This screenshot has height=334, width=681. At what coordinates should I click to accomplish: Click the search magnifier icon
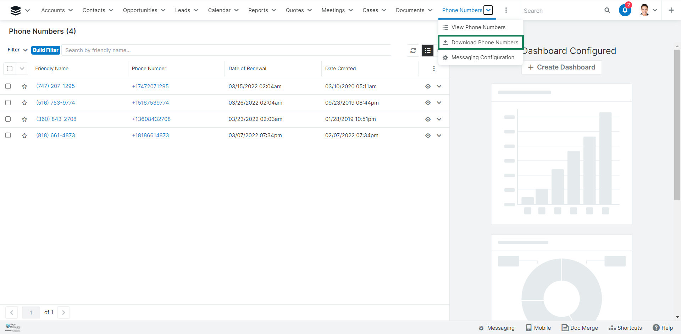coord(607,10)
